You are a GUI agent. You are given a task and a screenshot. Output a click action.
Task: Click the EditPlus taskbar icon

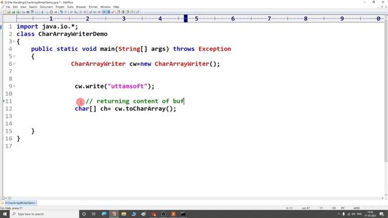click(114, 214)
